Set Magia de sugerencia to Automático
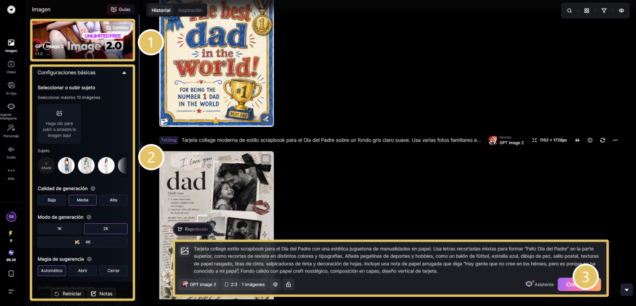 [52, 270]
